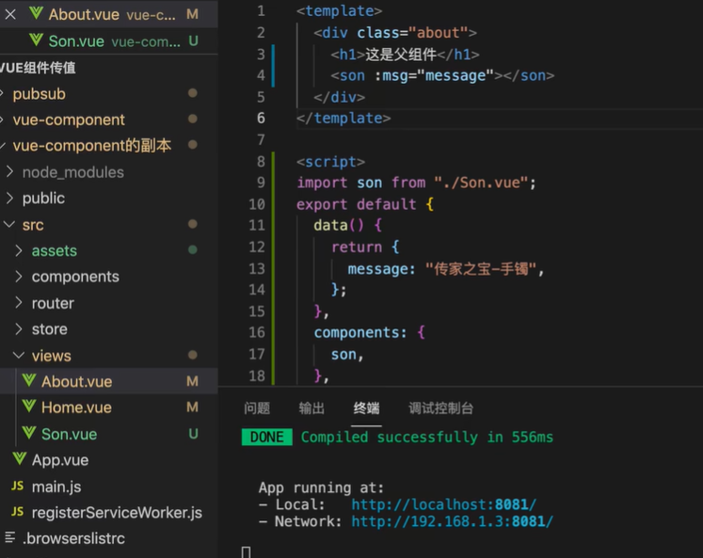Expand the store folder
This screenshot has height=558, width=703.
coord(19,329)
